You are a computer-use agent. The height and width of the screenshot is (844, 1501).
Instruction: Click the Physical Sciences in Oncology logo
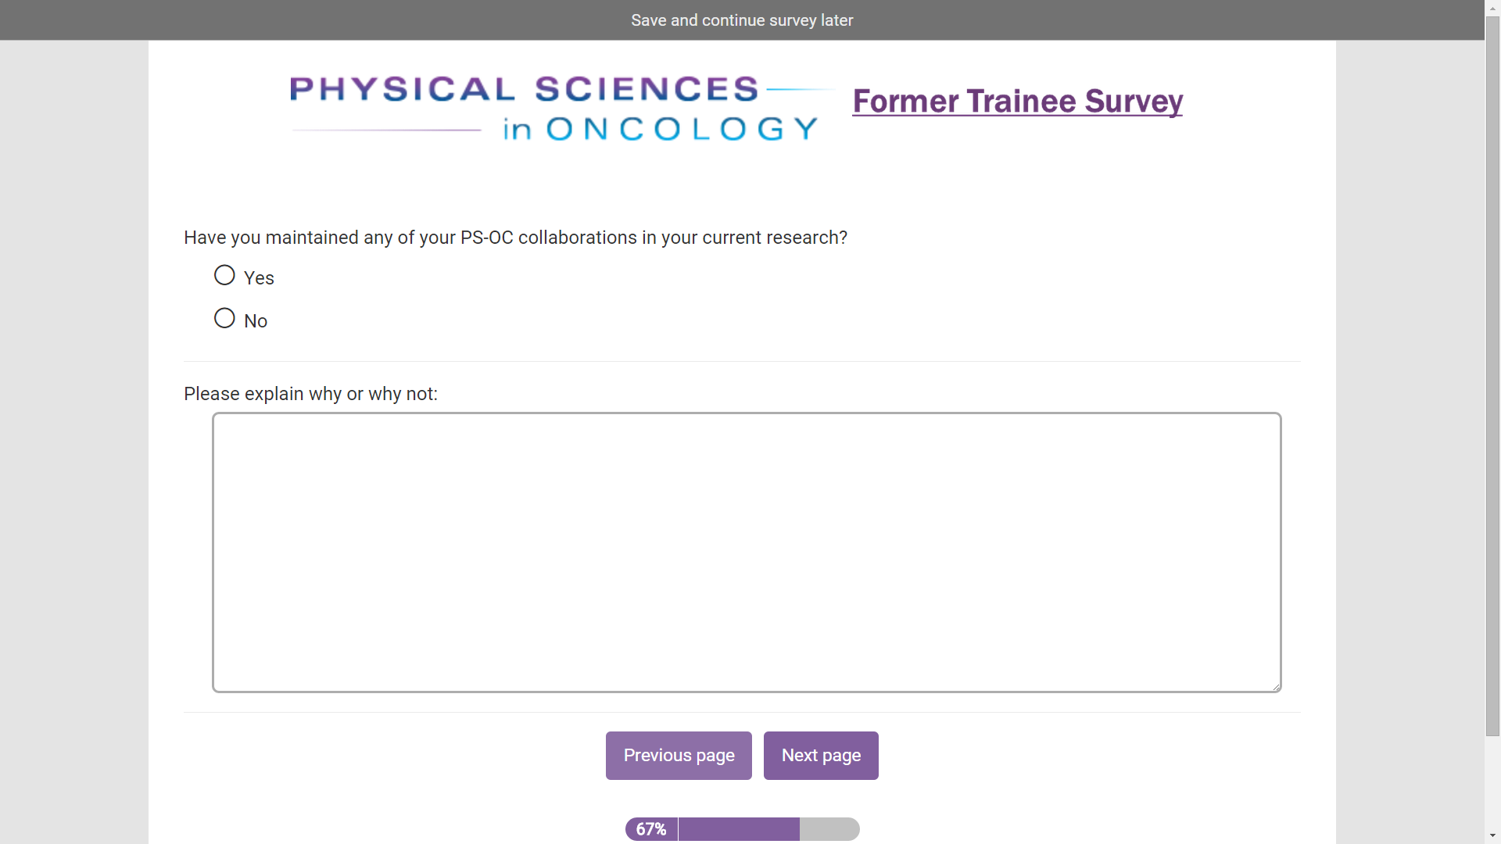click(x=554, y=108)
